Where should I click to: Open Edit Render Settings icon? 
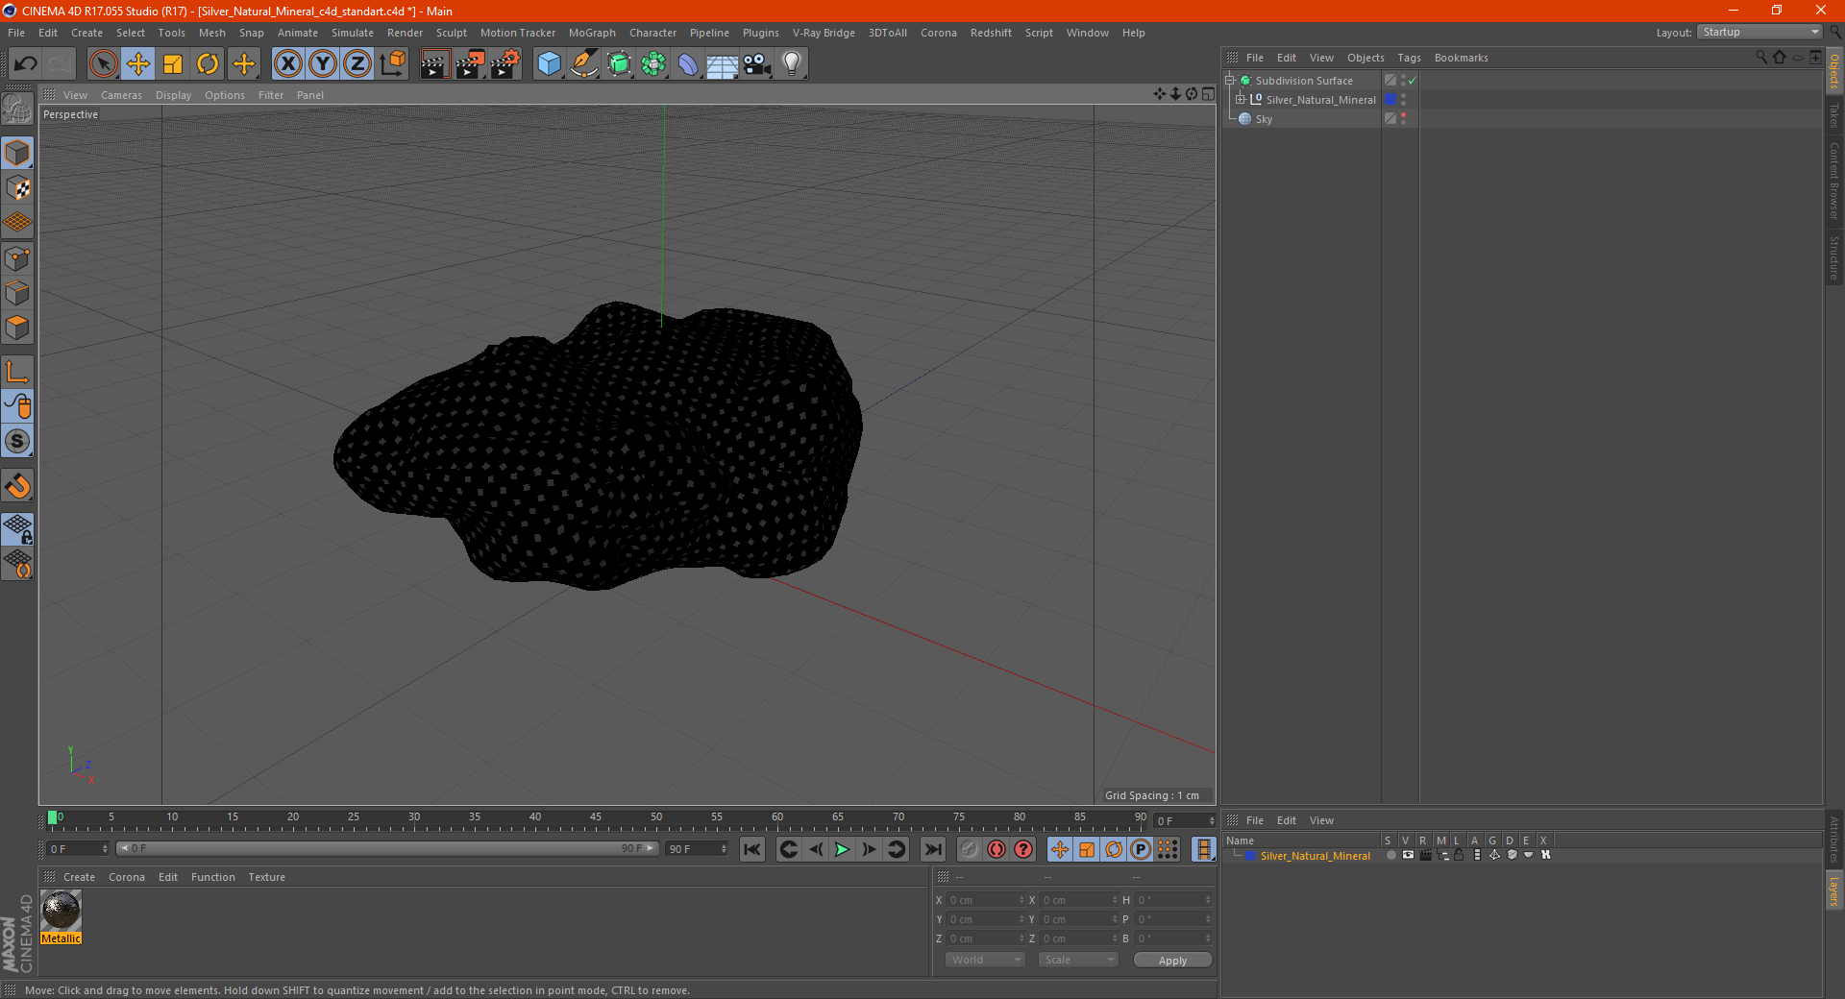(x=505, y=64)
